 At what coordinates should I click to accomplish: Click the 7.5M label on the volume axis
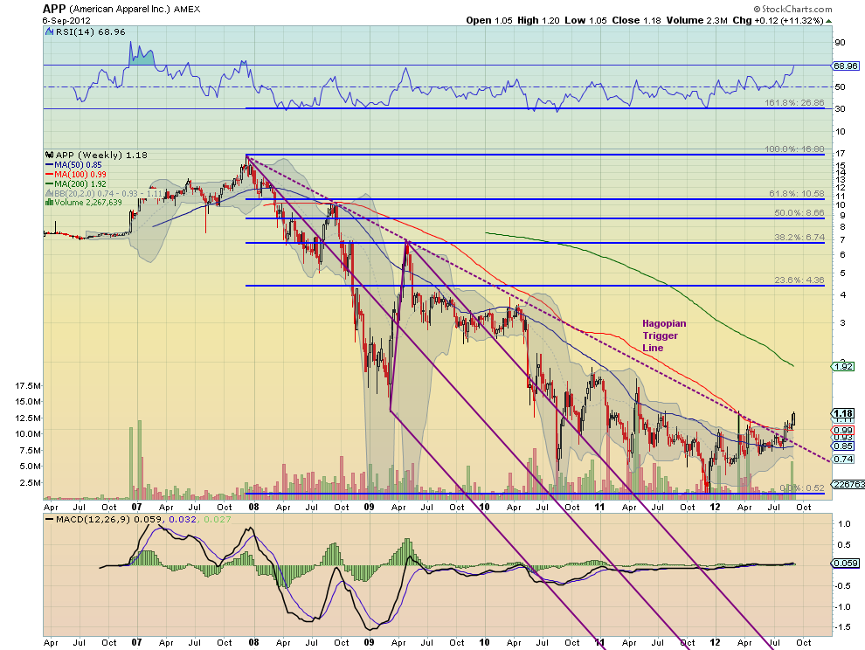pyautogui.click(x=31, y=450)
